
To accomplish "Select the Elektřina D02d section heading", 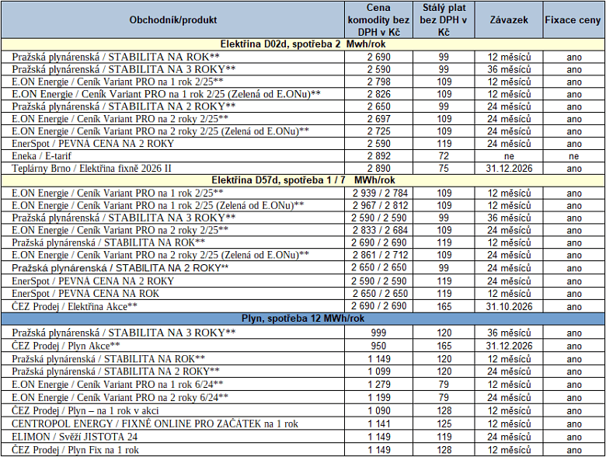I will coord(303,44).
